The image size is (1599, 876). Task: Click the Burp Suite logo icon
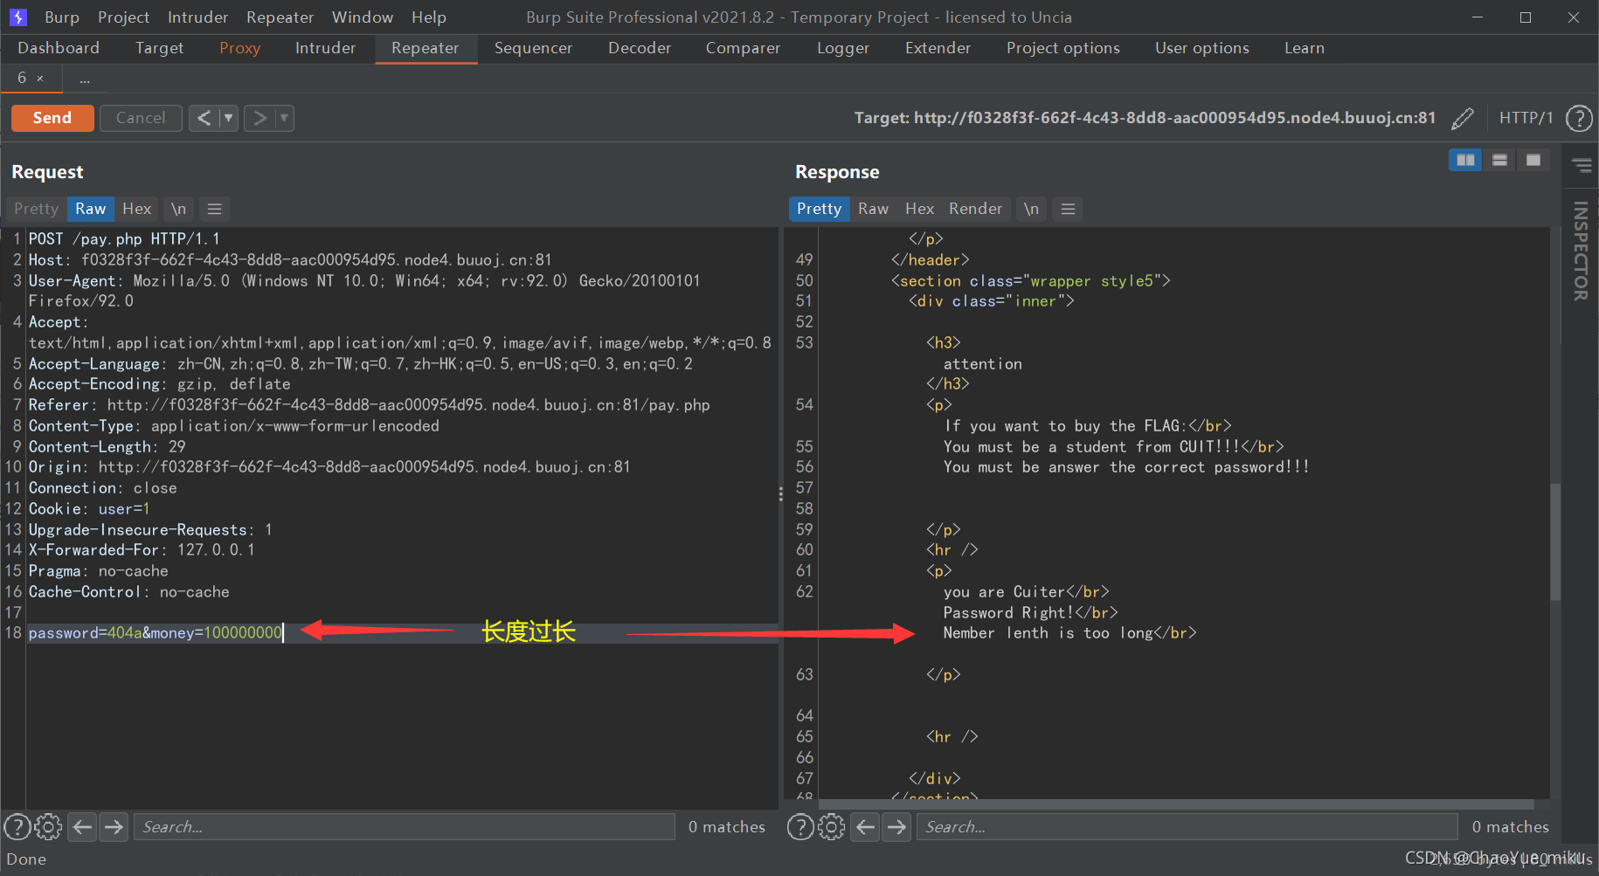point(18,17)
